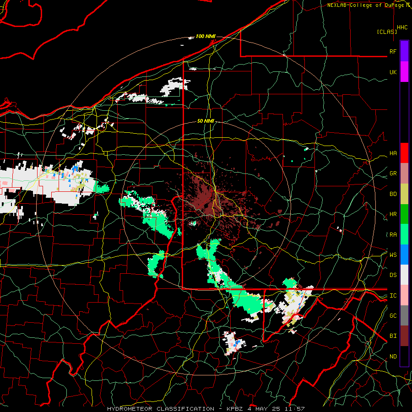Screen dimensions: 412x412
Task: Click the RF legend label
Action: click(393, 51)
